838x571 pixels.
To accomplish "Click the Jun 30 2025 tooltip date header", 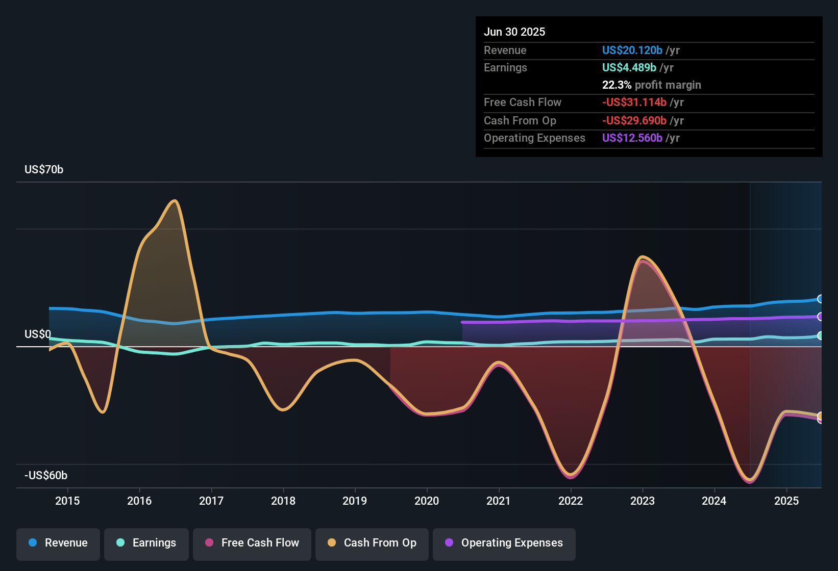I will pos(514,32).
